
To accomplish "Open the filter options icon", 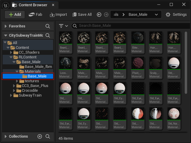I will (61, 26).
